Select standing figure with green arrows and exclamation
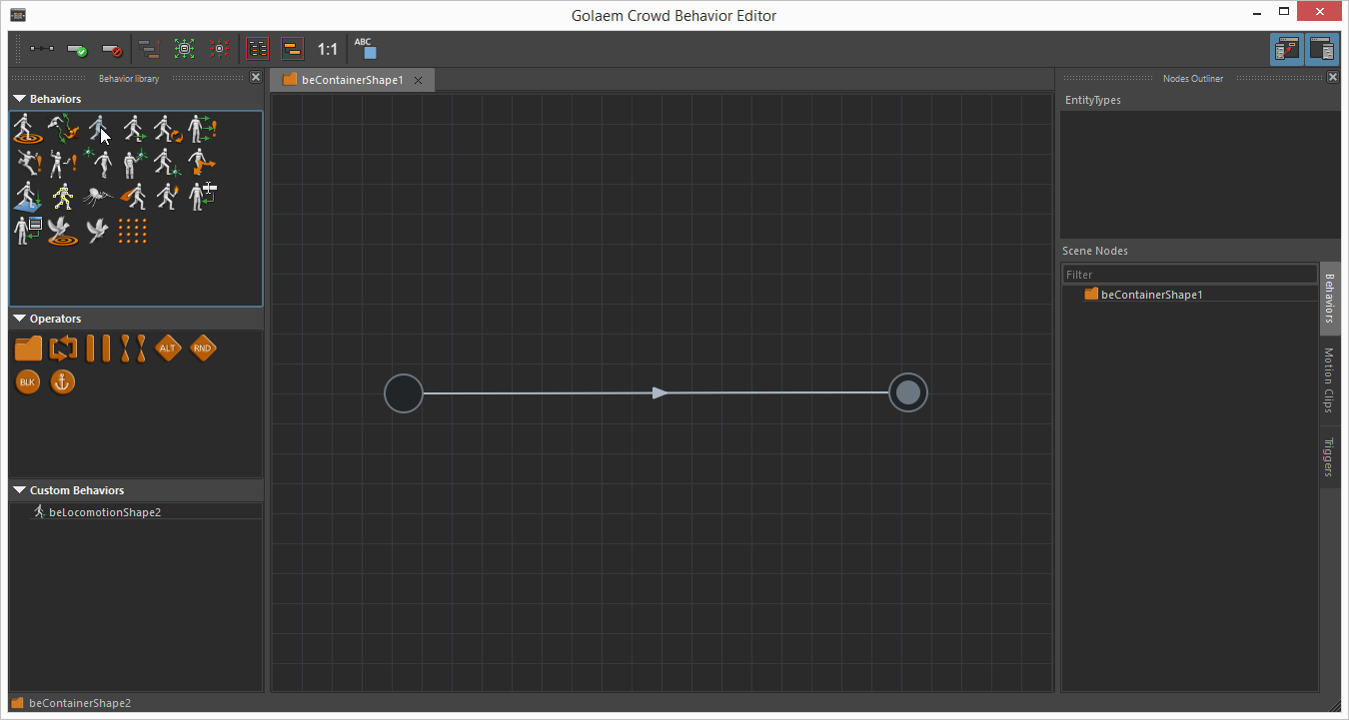The height and width of the screenshot is (720, 1349). [x=202, y=129]
